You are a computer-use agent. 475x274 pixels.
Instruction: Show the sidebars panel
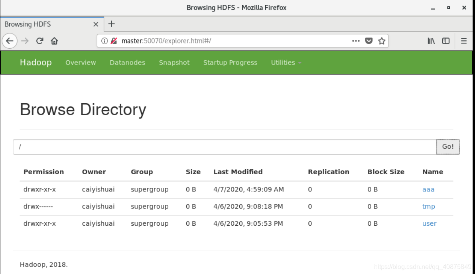click(446, 41)
